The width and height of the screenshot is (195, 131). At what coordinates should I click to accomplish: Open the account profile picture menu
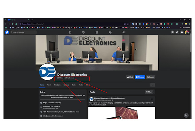tap(187, 33)
